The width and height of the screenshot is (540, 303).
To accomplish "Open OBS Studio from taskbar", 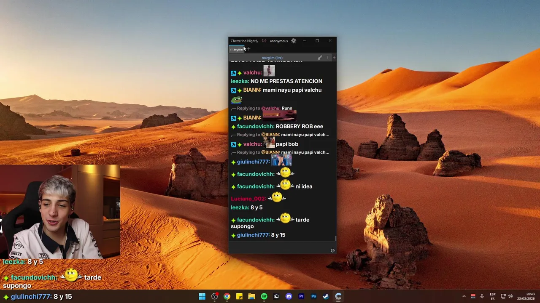I will click(214, 296).
